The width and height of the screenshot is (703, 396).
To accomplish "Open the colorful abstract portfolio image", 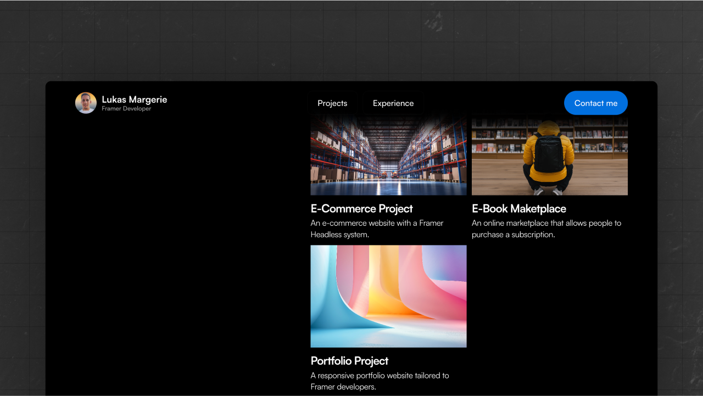I will (388, 296).
